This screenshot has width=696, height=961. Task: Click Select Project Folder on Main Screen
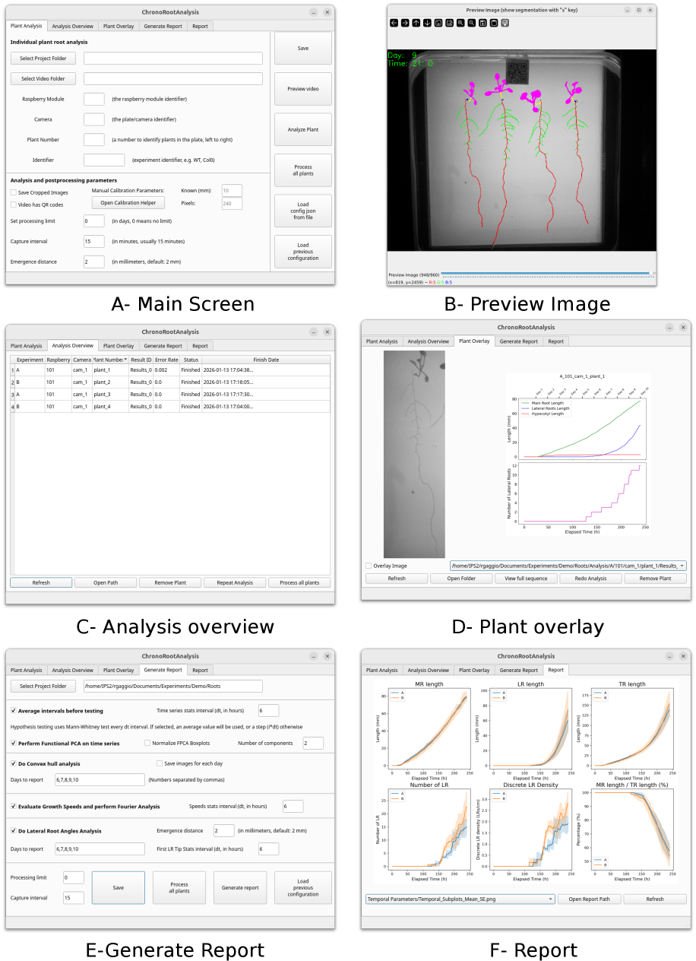click(x=43, y=58)
